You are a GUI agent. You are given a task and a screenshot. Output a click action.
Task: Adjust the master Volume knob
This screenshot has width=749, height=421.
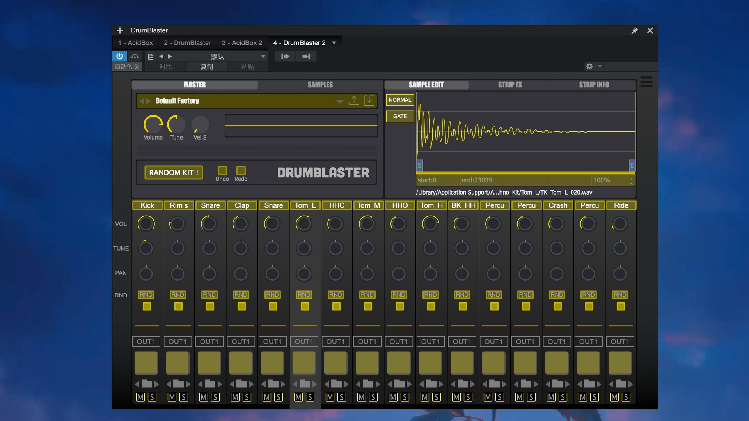153,125
